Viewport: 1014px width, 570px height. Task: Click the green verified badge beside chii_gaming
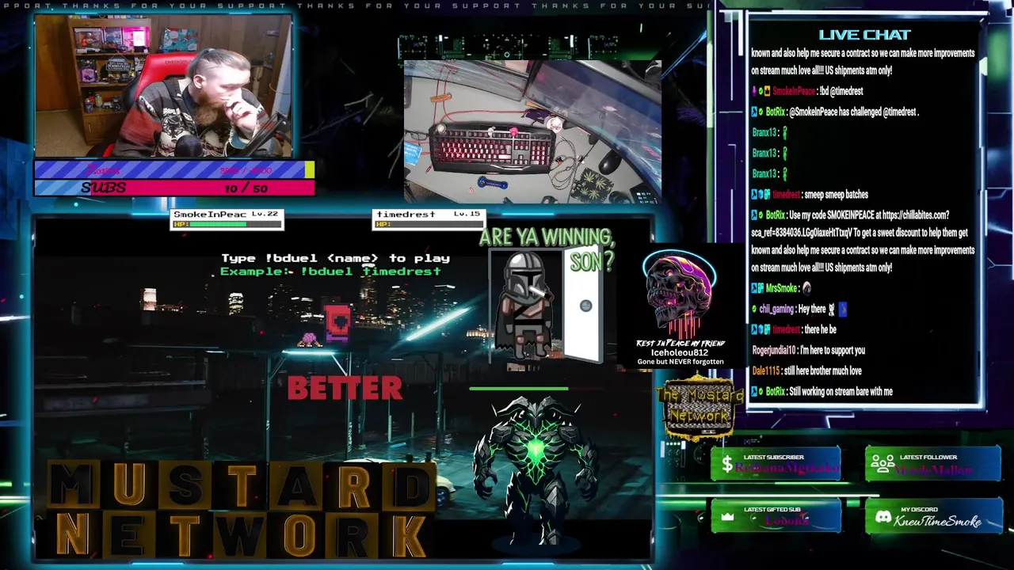pos(754,310)
